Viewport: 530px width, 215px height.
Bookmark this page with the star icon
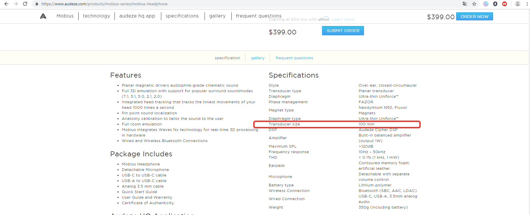[474, 4]
